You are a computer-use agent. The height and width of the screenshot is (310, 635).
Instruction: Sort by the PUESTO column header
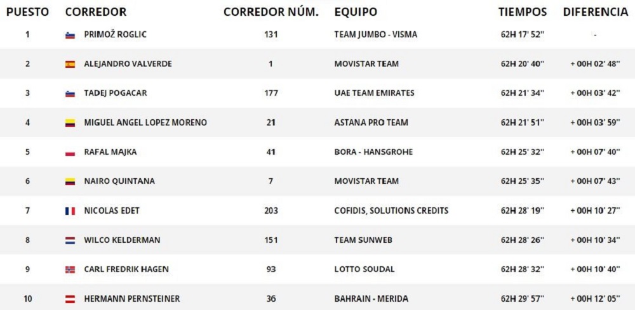click(27, 12)
